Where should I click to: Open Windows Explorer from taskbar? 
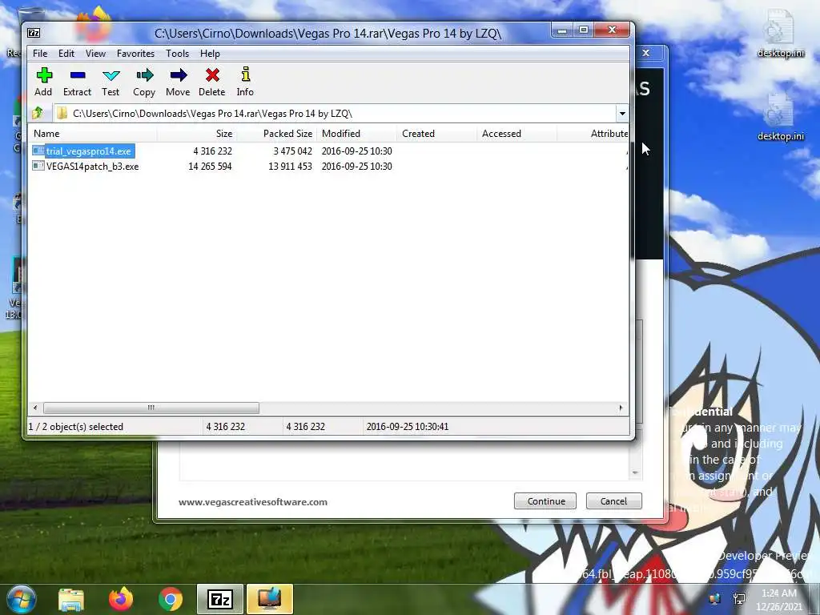(71, 599)
